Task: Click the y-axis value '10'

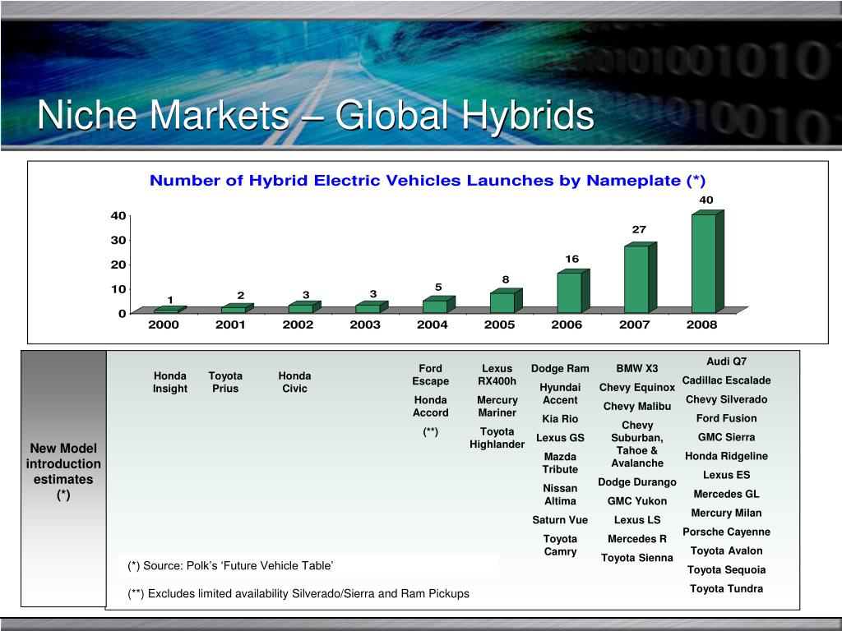Action: tap(118, 289)
